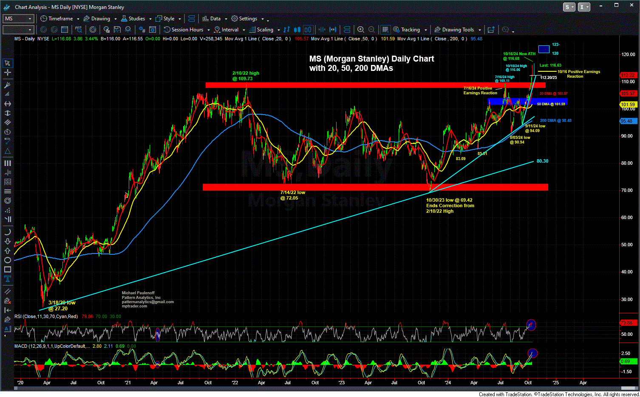
Task: Click the remove drawing pencil-with-x icon
Action: pos(7,301)
